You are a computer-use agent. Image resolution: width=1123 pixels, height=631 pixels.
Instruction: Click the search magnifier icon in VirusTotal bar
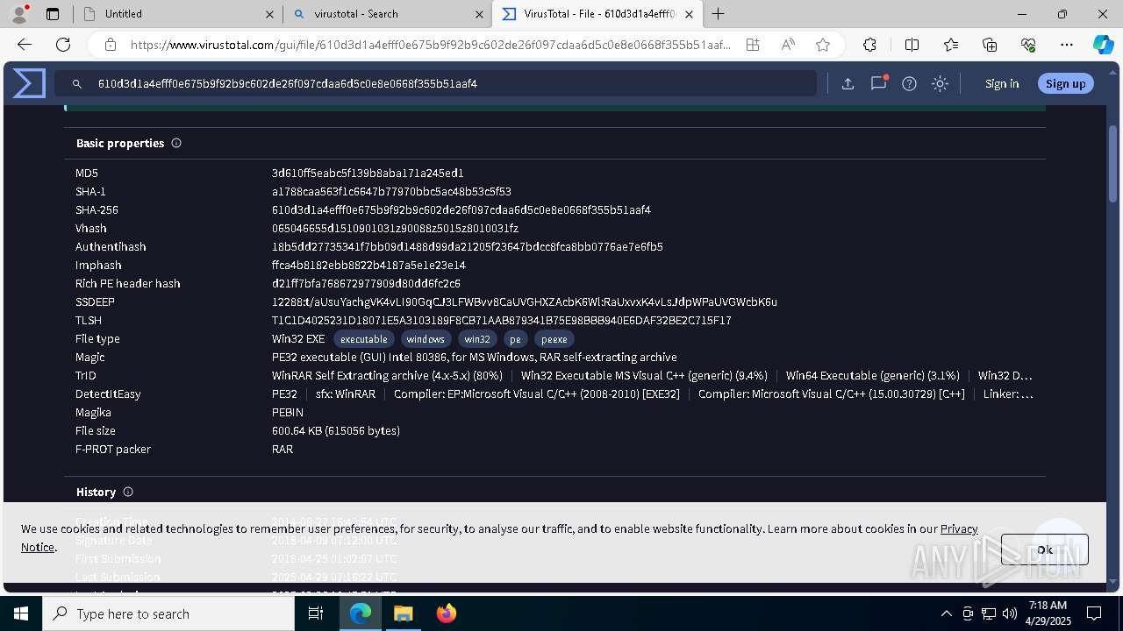(x=77, y=84)
